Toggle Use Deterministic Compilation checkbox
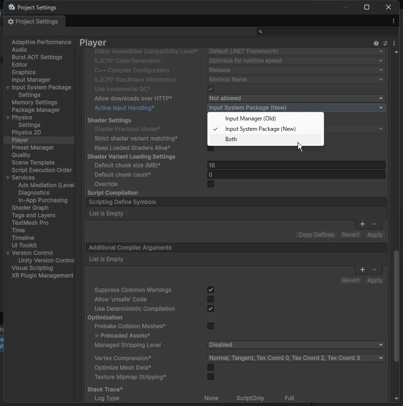 [x=211, y=309]
